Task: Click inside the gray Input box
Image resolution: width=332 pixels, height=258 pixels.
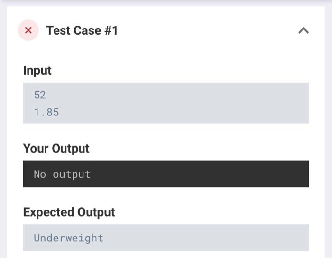Action: tap(166, 103)
